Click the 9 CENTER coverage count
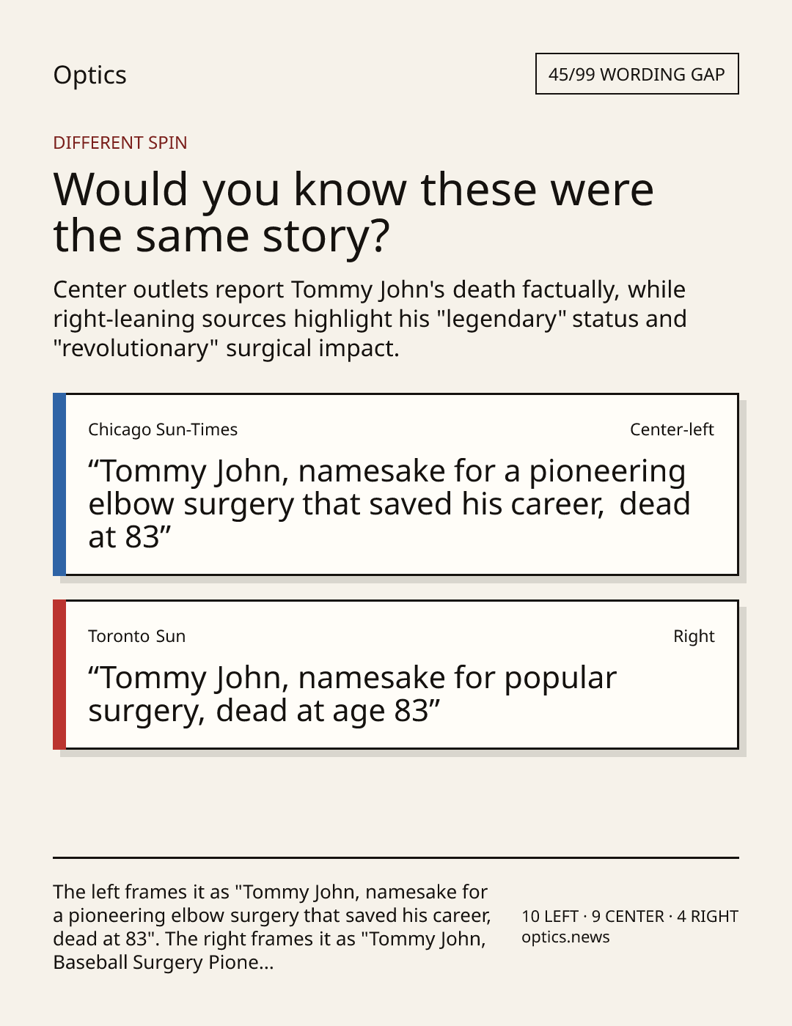 (x=628, y=916)
